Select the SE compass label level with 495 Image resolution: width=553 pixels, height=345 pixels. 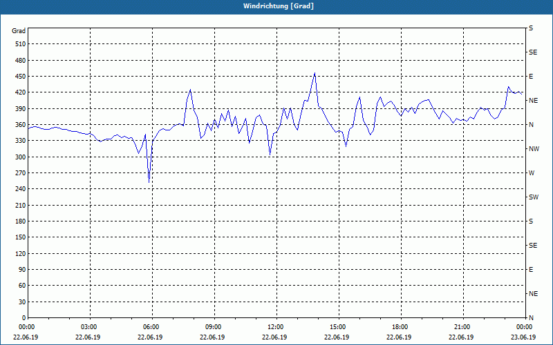click(x=533, y=52)
